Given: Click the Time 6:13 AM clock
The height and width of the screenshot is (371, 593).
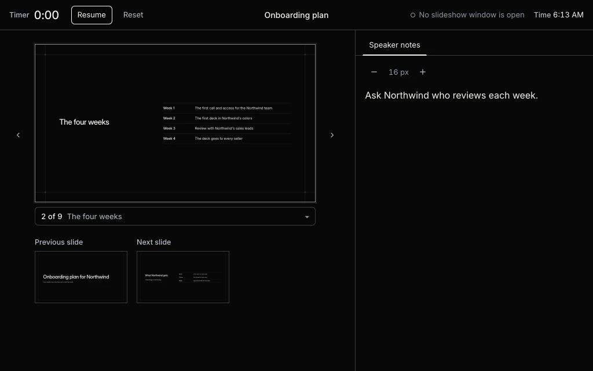Looking at the screenshot, I should click(x=559, y=15).
